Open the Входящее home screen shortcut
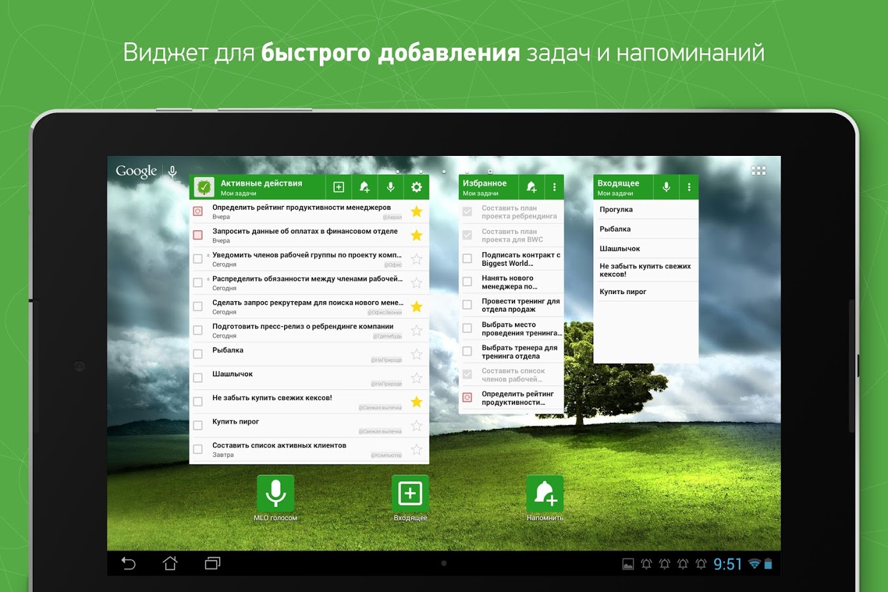888x592 pixels. [x=410, y=493]
